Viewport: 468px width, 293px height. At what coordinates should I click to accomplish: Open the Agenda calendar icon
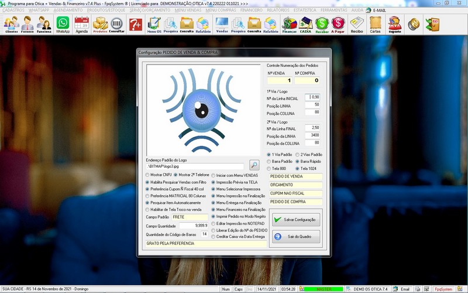[x=82, y=25]
